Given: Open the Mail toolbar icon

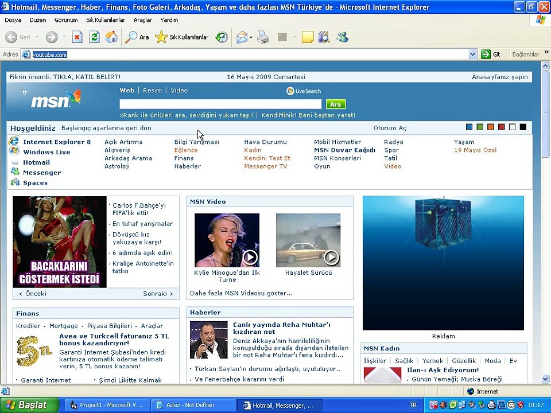Looking at the screenshot, I should (242, 37).
